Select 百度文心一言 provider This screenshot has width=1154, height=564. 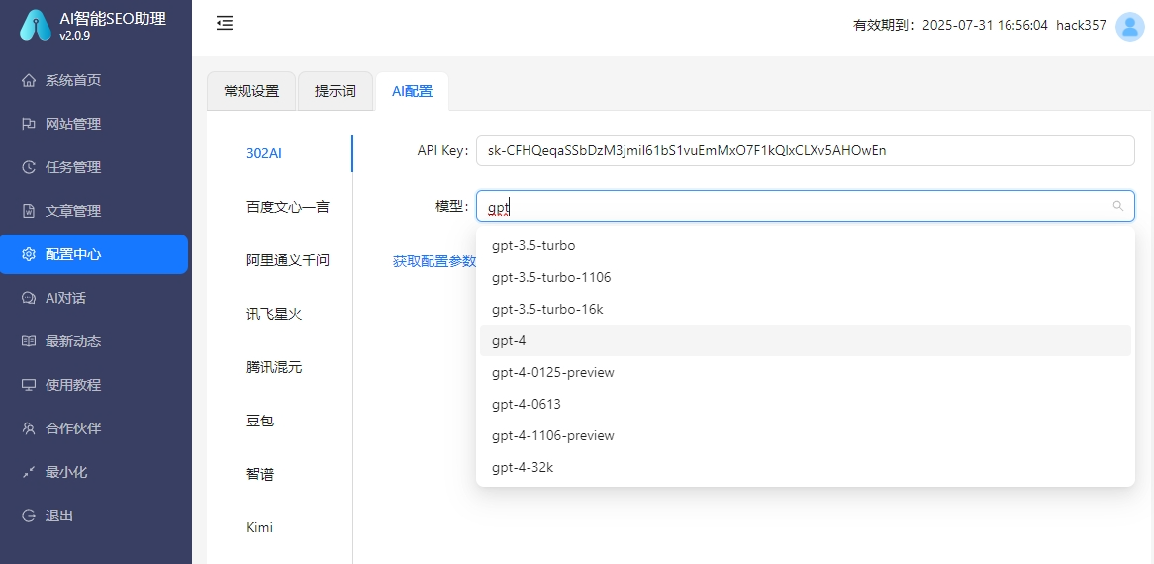tap(288, 207)
